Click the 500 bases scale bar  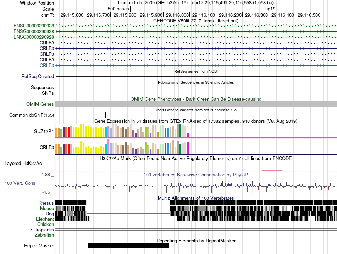196,9
